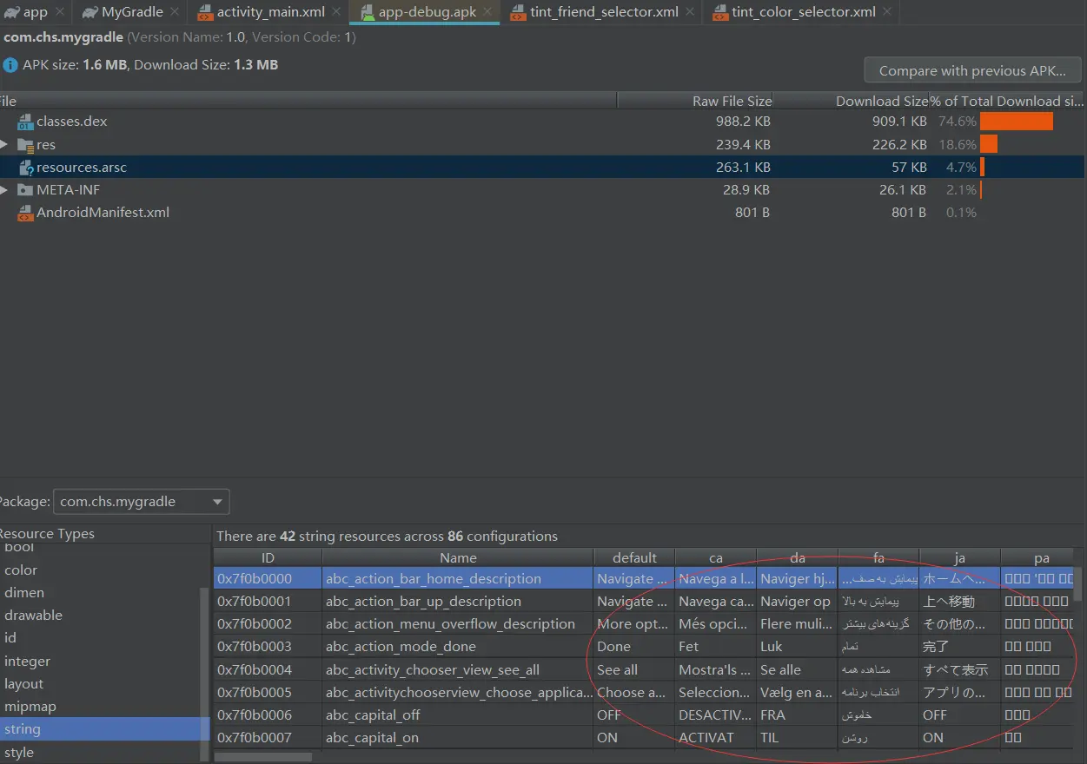Click the default column header
This screenshot has width=1087, height=764.
634,557
